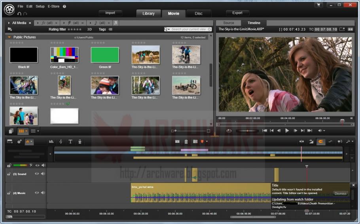
Task: Switch to the Disc tab
Action: 199,13
